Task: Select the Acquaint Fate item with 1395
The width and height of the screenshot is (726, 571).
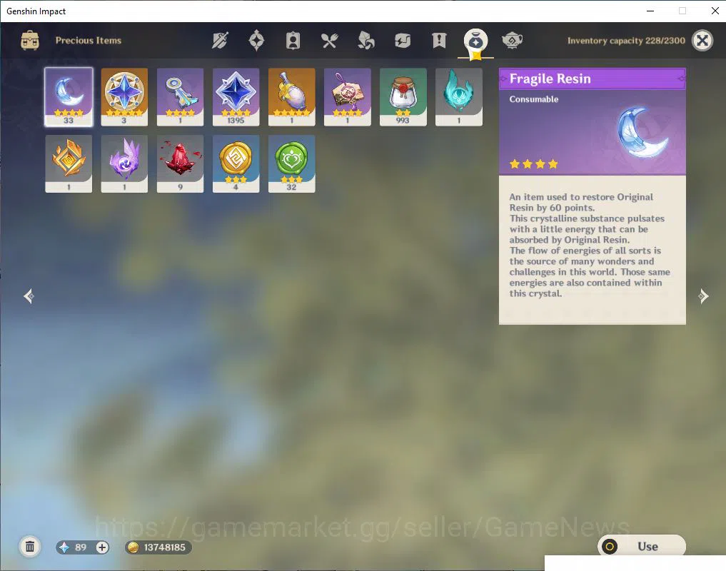Action: tap(236, 97)
